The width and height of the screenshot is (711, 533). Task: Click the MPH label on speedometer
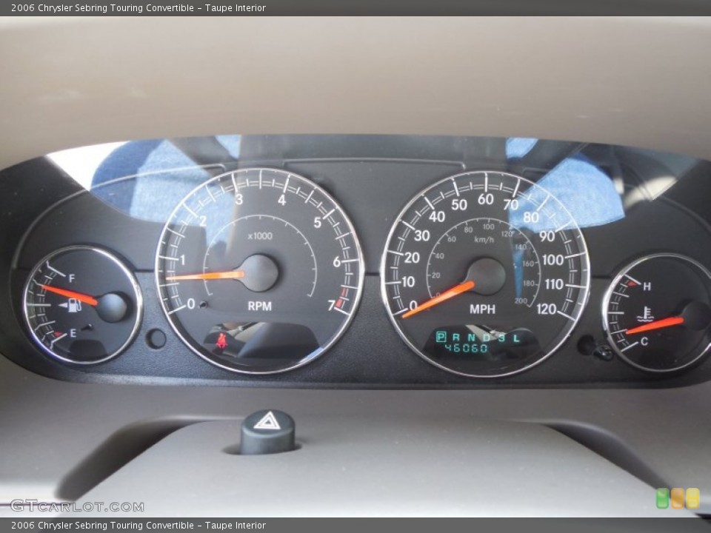pos(482,309)
